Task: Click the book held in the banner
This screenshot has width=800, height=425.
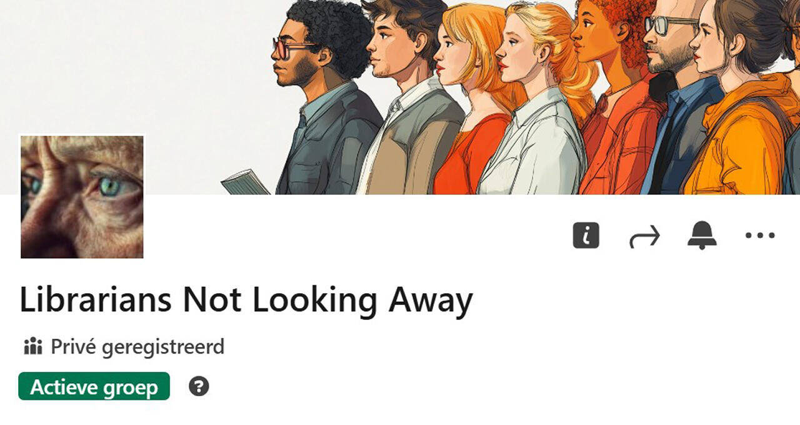Action: [x=244, y=182]
